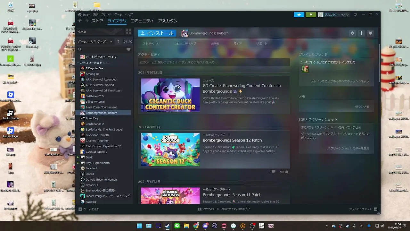Show hidden system tray icons chevron
Image resolution: width=410 pixels, height=231 pixels.
[x=327, y=226]
